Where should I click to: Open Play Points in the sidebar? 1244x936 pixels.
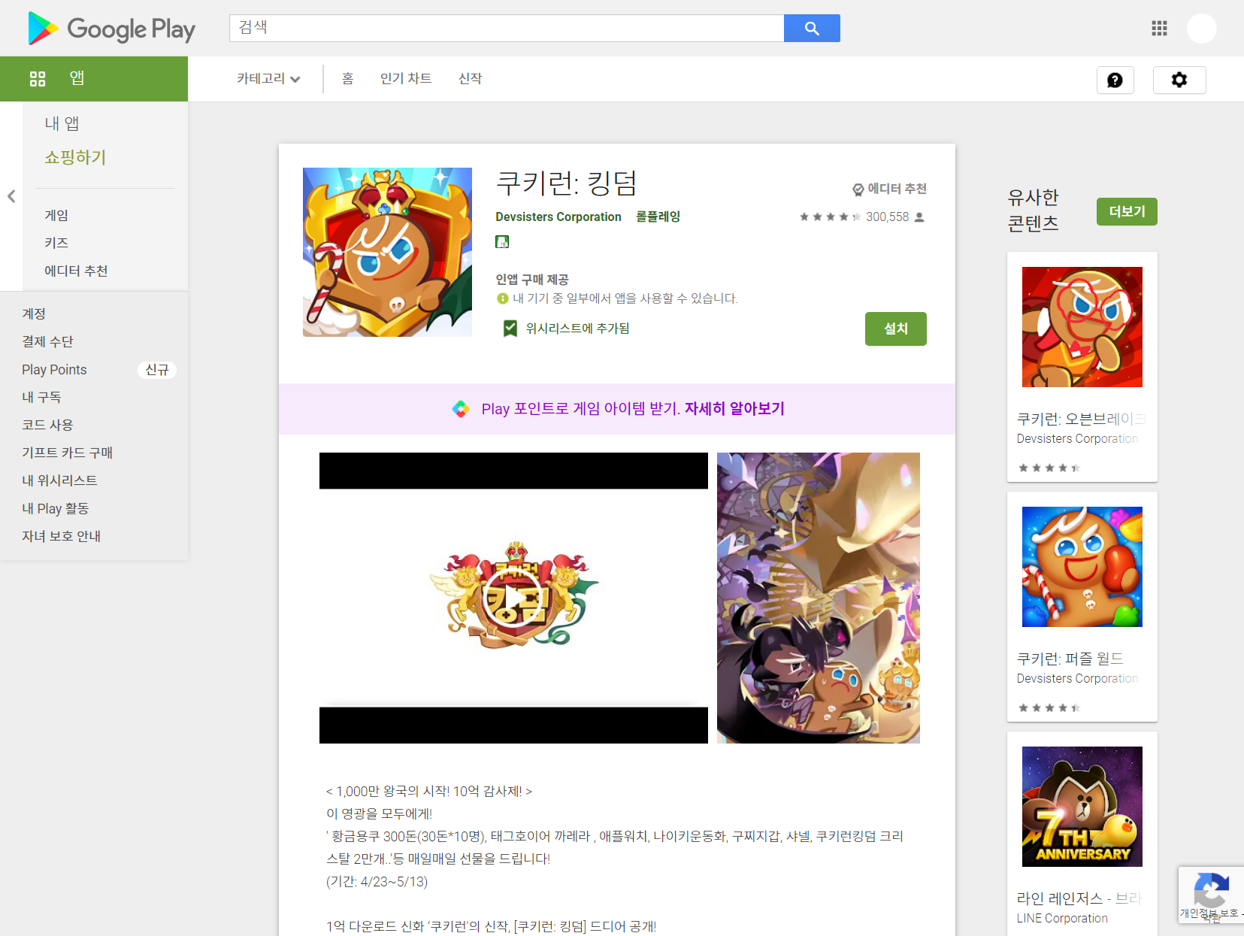pos(54,370)
